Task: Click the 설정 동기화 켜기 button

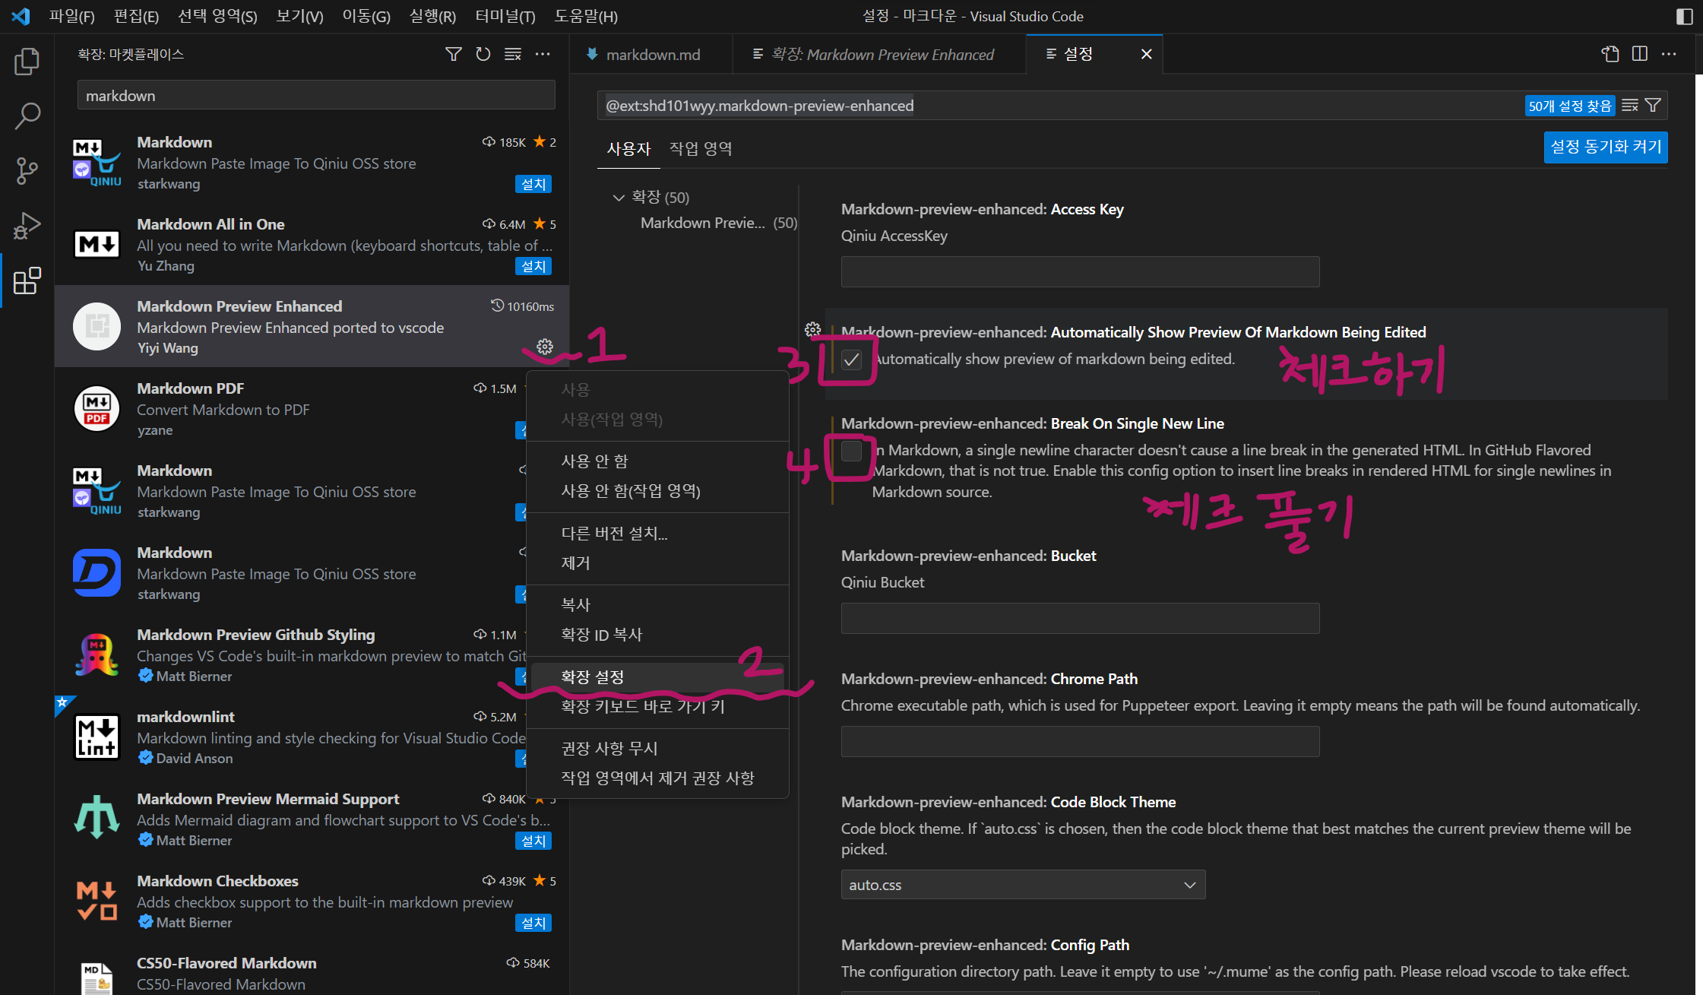Action: (1605, 147)
